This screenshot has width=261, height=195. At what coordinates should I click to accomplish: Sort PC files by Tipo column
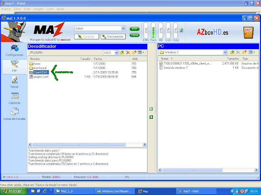[x=249, y=58]
